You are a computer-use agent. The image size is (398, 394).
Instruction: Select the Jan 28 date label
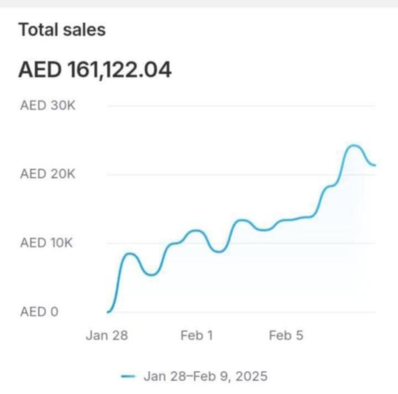pyautogui.click(x=106, y=336)
